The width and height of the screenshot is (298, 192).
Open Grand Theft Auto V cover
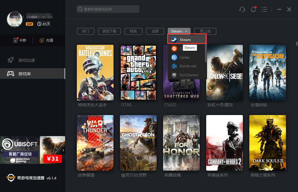click(138, 73)
